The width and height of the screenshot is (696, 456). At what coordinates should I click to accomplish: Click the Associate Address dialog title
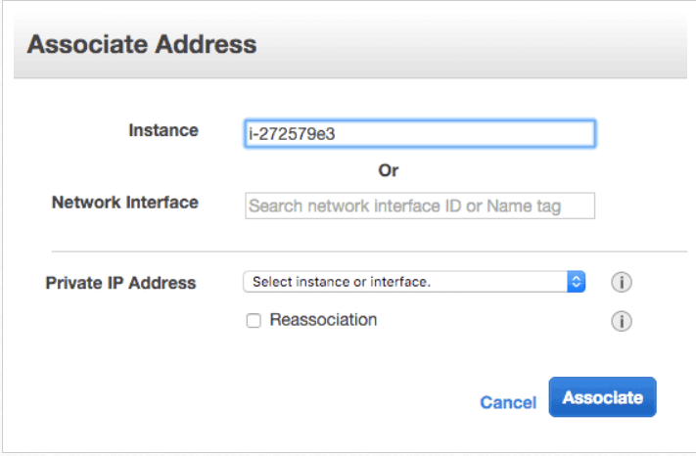click(142, 44)
